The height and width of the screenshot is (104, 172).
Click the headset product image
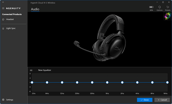pos(100,38)
